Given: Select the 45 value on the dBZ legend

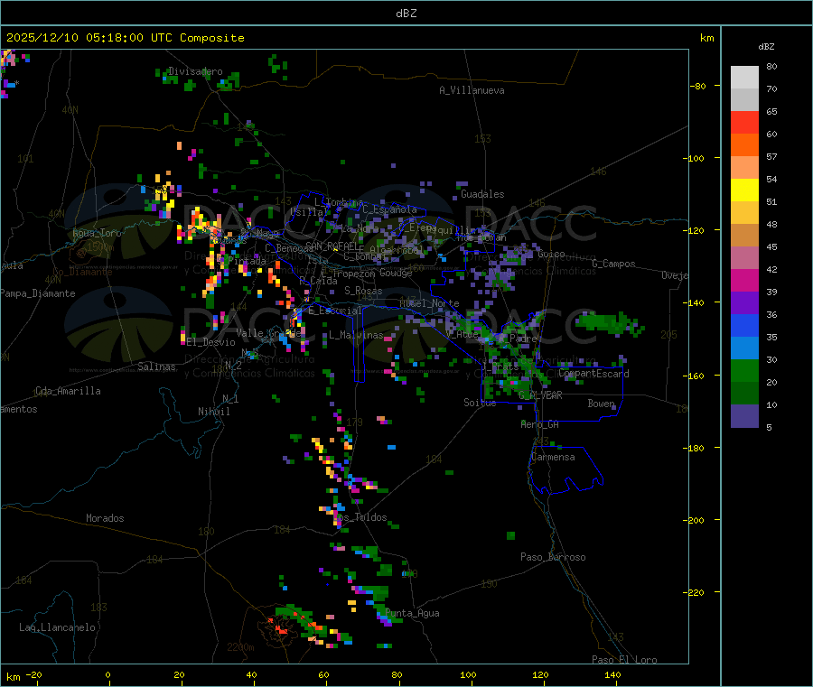Looking at the screenshot, I should point(771,247).
